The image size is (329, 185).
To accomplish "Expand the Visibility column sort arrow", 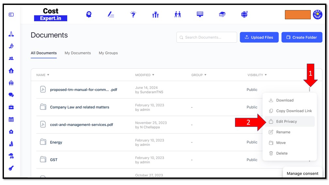I will coord(266,75).
